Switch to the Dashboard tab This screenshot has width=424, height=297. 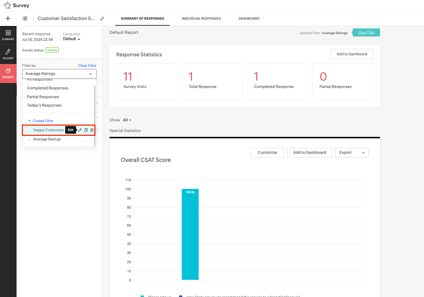pos(249,19)
